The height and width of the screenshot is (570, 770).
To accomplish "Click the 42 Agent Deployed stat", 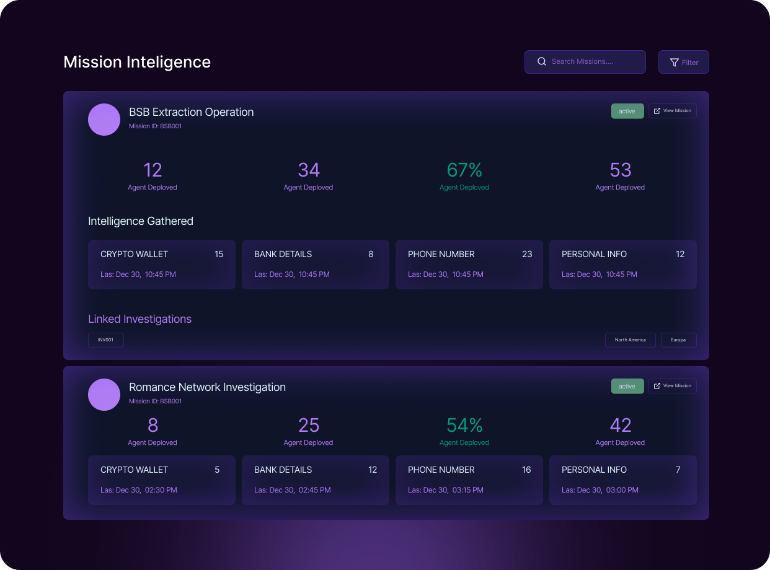I will coord(621,431).
